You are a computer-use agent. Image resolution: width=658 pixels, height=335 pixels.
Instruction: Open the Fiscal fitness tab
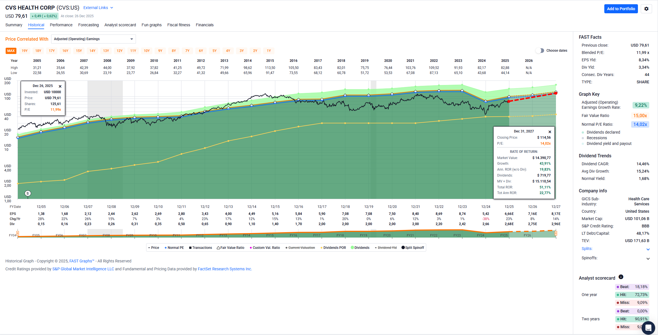[x=179, y=25]
